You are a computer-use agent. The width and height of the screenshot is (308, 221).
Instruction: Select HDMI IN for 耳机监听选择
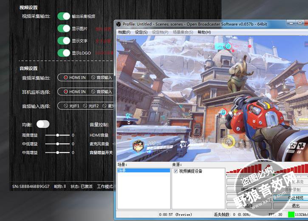pos(75,92)
